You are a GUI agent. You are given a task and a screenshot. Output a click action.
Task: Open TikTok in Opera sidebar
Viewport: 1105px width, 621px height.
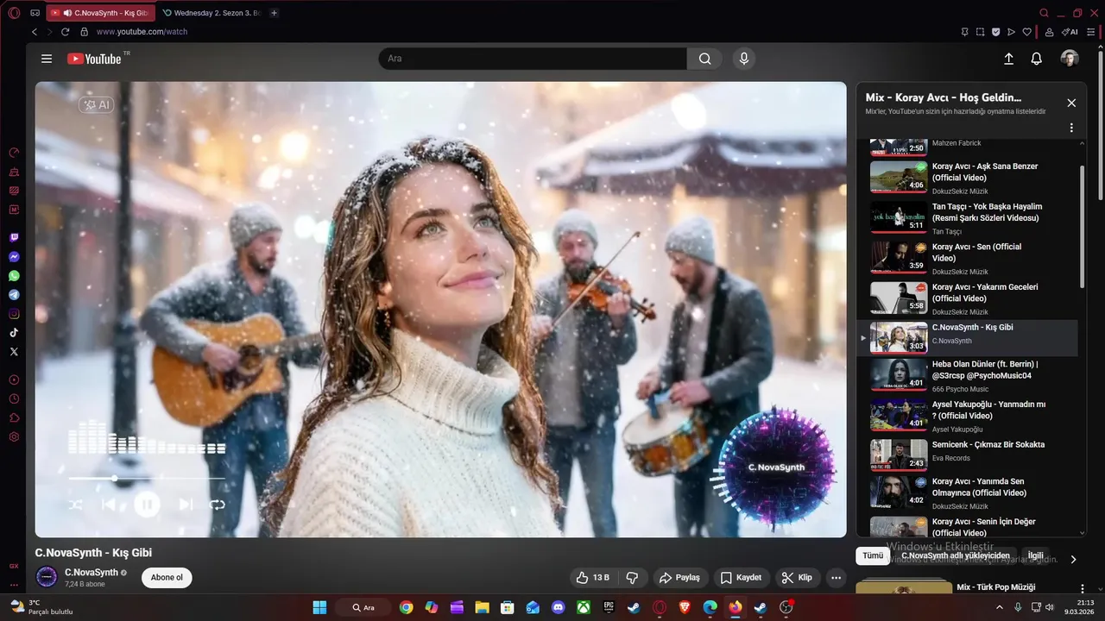point(14,333)
